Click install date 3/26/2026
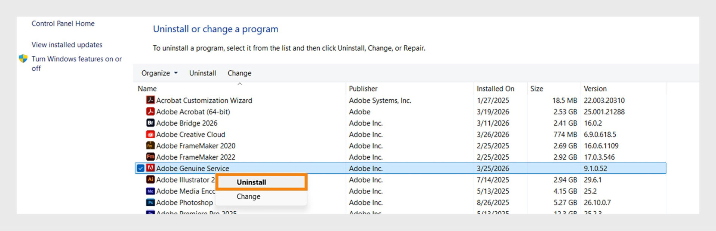Viewport: 716px width, 231px height. click(x=493, y=134)
